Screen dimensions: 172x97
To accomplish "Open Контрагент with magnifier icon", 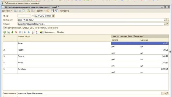I will tap(168, 20).
